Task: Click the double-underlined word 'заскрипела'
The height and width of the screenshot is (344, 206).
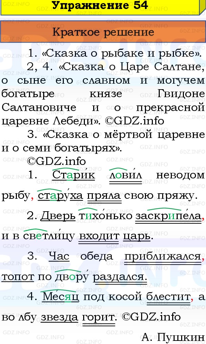Action: (168, 216)
